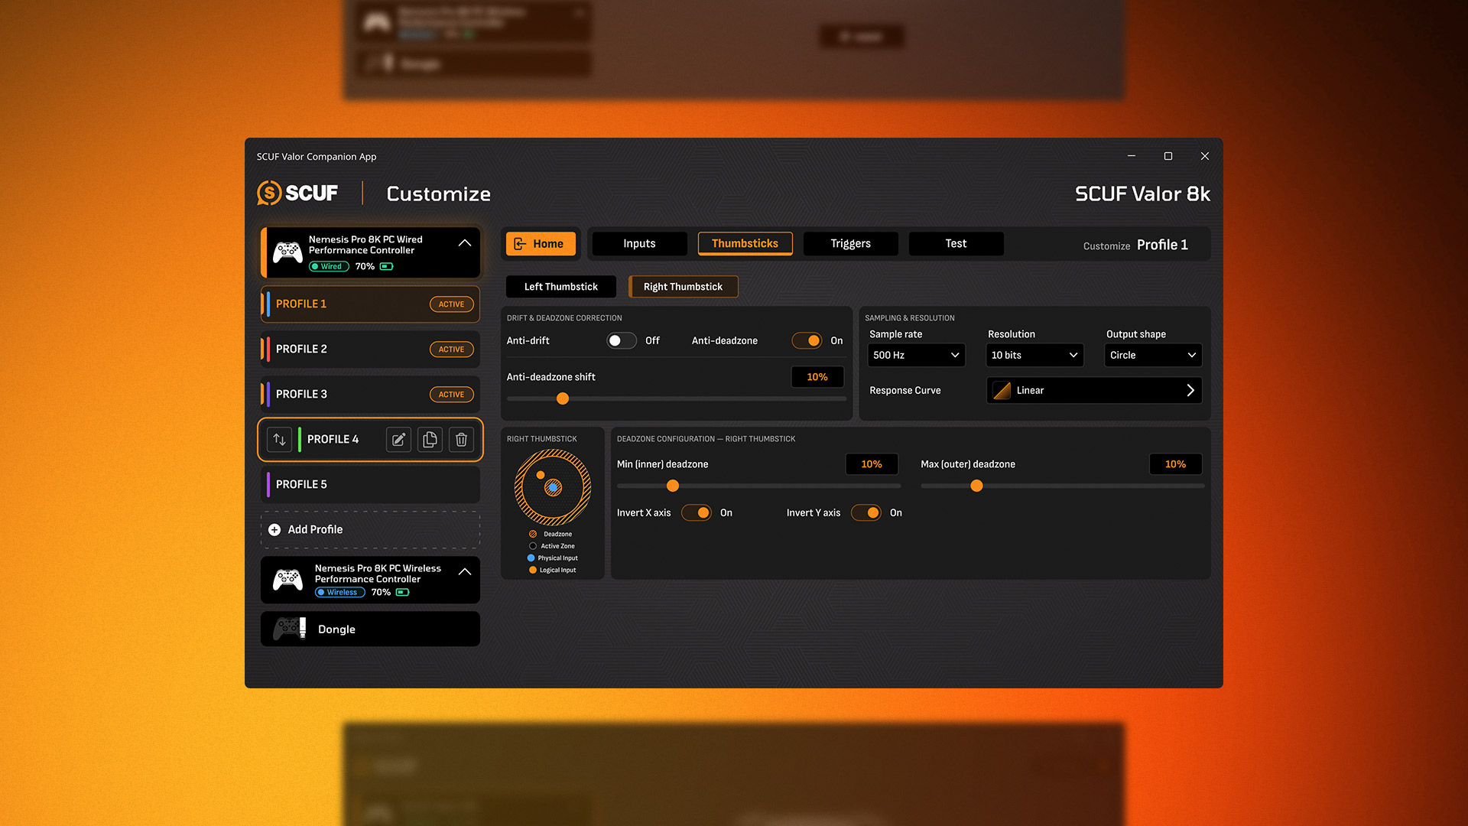
Task: Click the wireless controller battery icon
Action: click(x=403, y=593)
